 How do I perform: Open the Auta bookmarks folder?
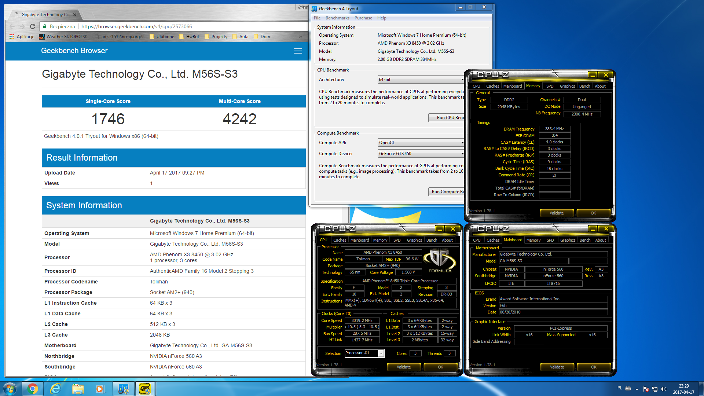[240, 37]
